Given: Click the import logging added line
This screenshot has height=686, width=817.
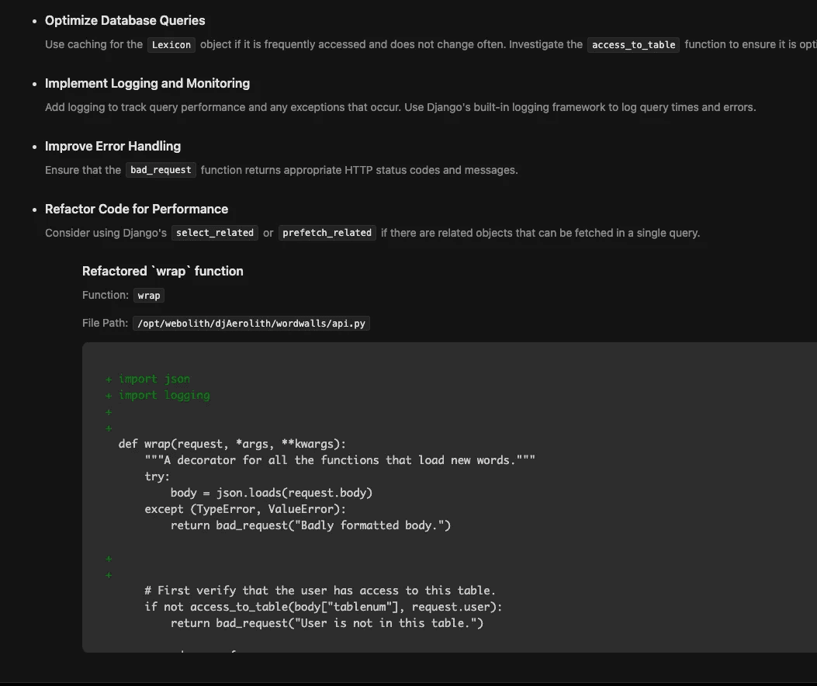Looking at the screenshot, I should pos(164,395).
